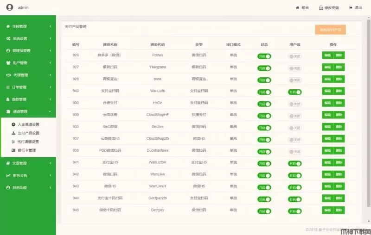Open 入金渠道设置 submenu item
Screen dimensions: 371x235
(x=28, y=124)
